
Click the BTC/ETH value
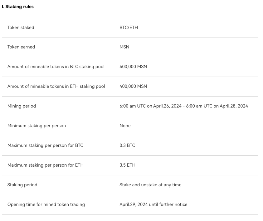pyautogui.click(x=129, y=28)
